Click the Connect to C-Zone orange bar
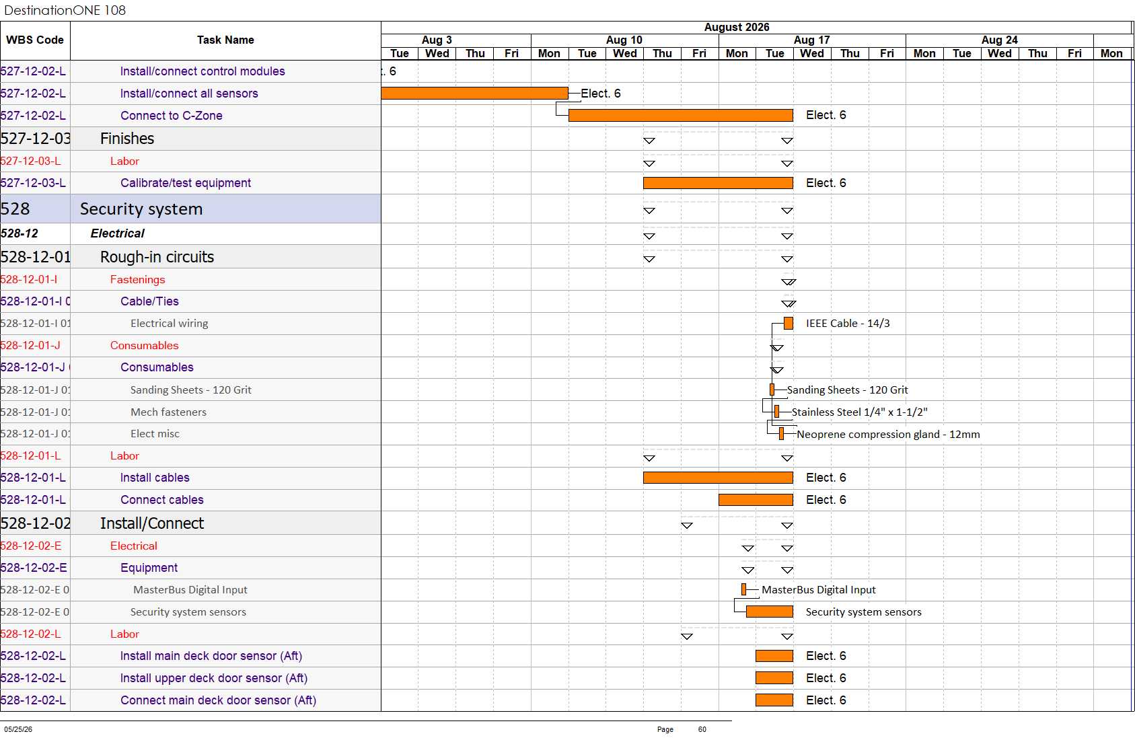This screenshot has height=738, width=1135. (x=680, y=116)
